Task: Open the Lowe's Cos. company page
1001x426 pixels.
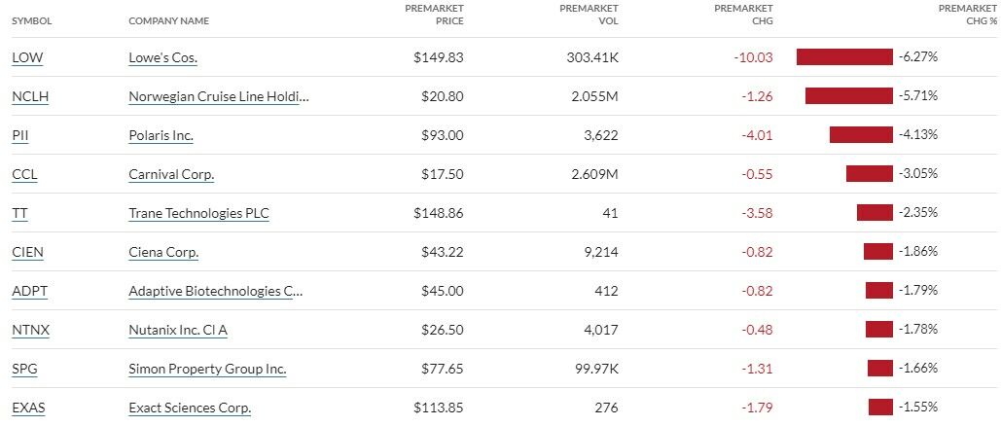Action: [162, 57]
